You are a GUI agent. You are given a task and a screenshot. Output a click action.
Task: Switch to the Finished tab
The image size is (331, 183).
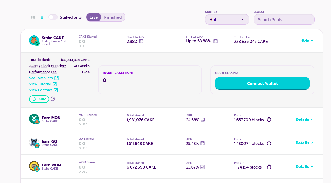click(x=113, y=17)
